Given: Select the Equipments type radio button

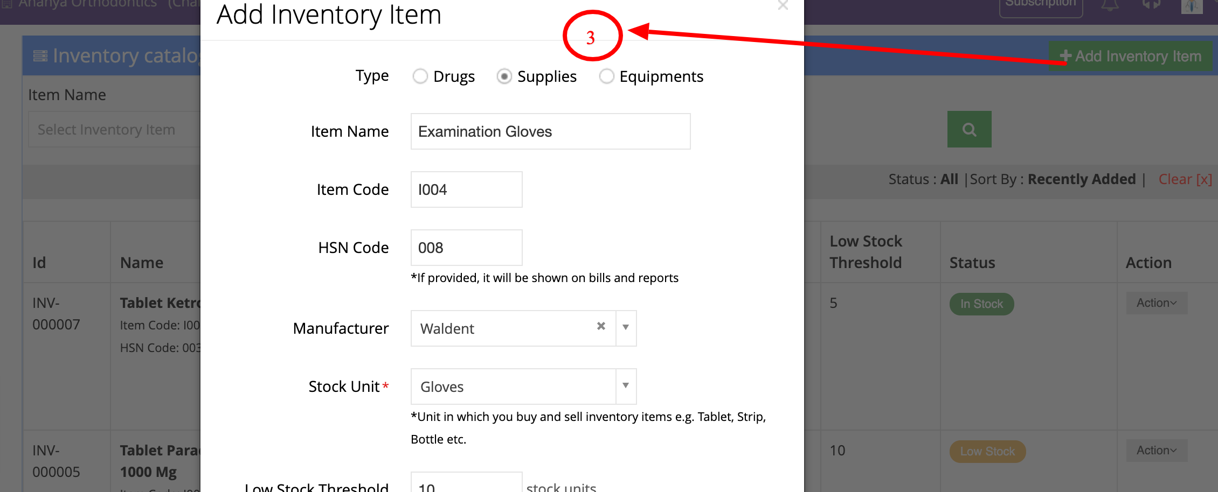Looking at the screenshot, I should tap(606, 76).
